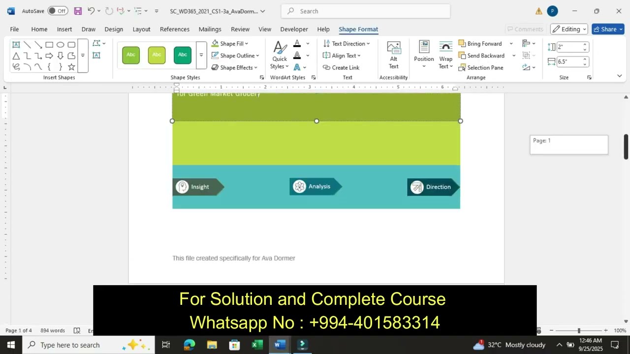Open Customize Quick Access Toolbar dropdown
630x354 pixels.
coord(157,11)
